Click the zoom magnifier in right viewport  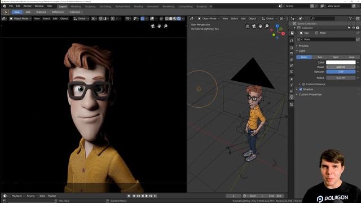(267, 27)
